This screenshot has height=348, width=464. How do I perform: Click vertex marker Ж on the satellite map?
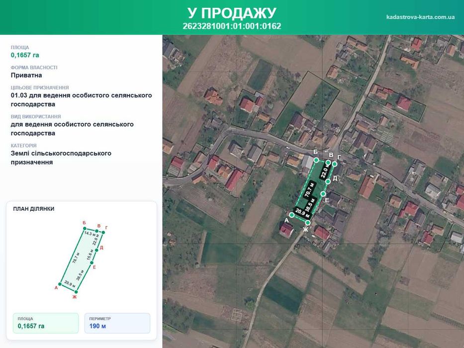point(308,223)
